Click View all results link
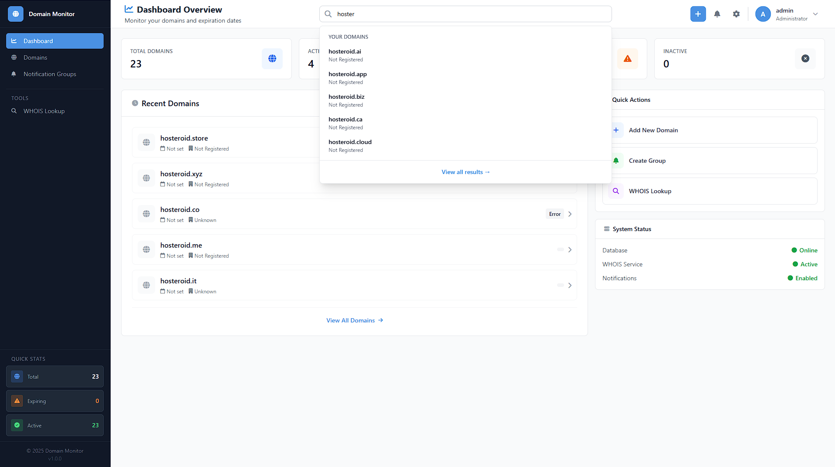Viewport: 835px width, 467px height. [x=465, y=172]
